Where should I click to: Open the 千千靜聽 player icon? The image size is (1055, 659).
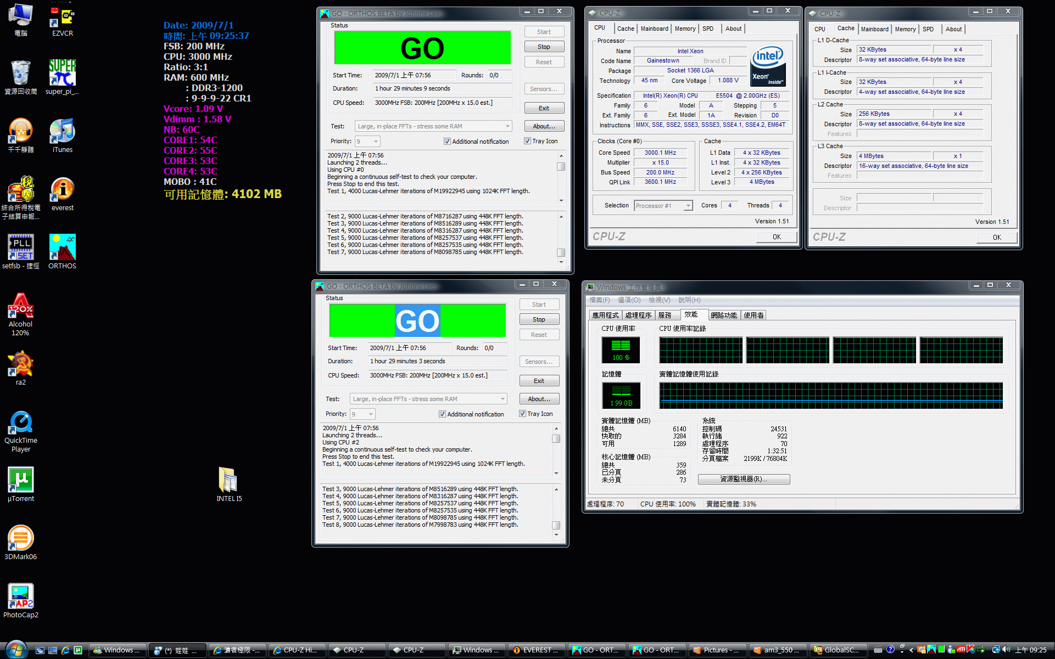21,135
